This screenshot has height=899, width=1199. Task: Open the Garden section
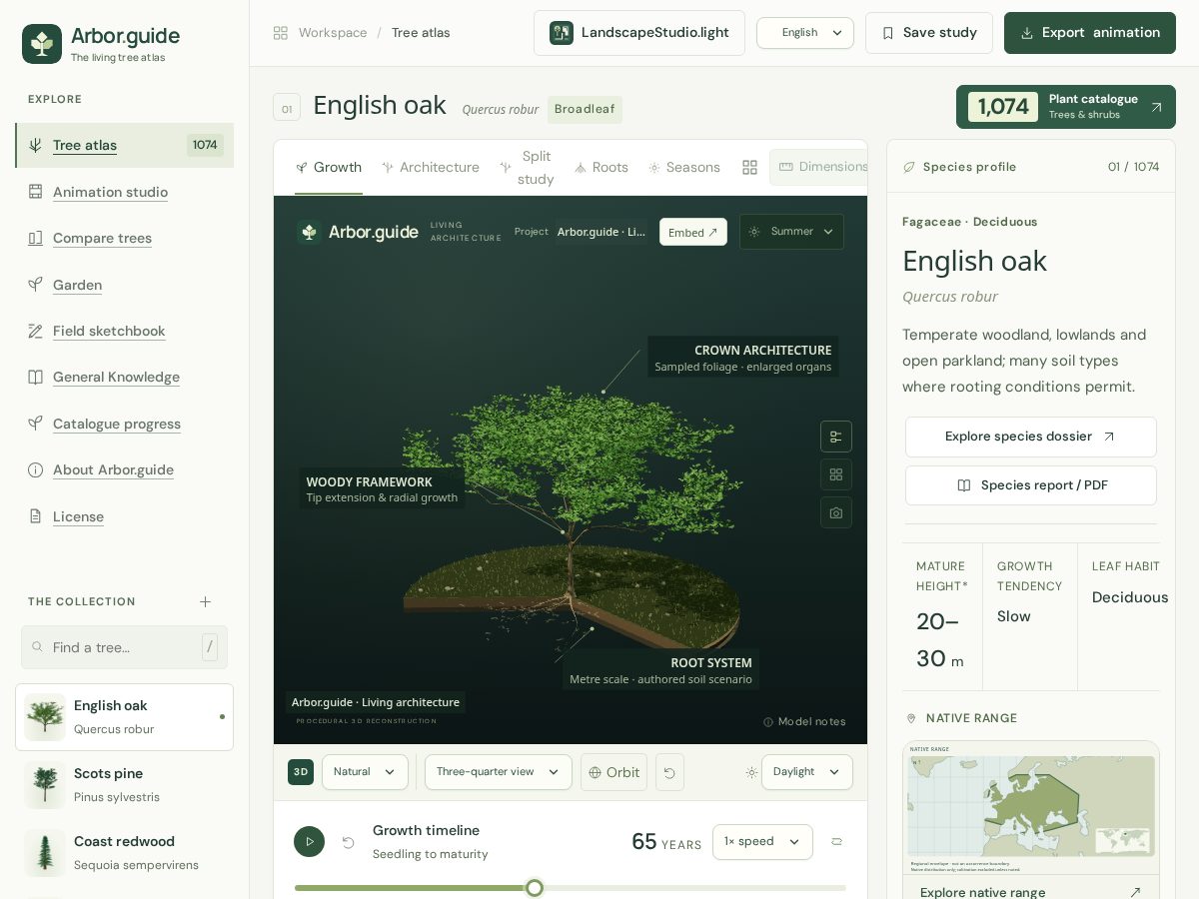coord(77,285)
